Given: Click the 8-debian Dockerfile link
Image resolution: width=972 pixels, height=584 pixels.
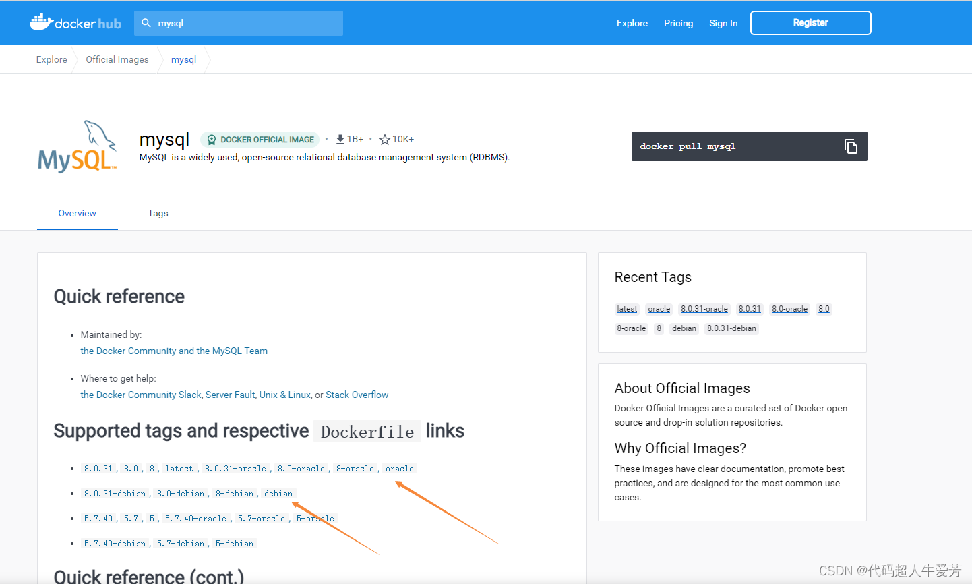Looking at the screenshot, I should [235, 494].
